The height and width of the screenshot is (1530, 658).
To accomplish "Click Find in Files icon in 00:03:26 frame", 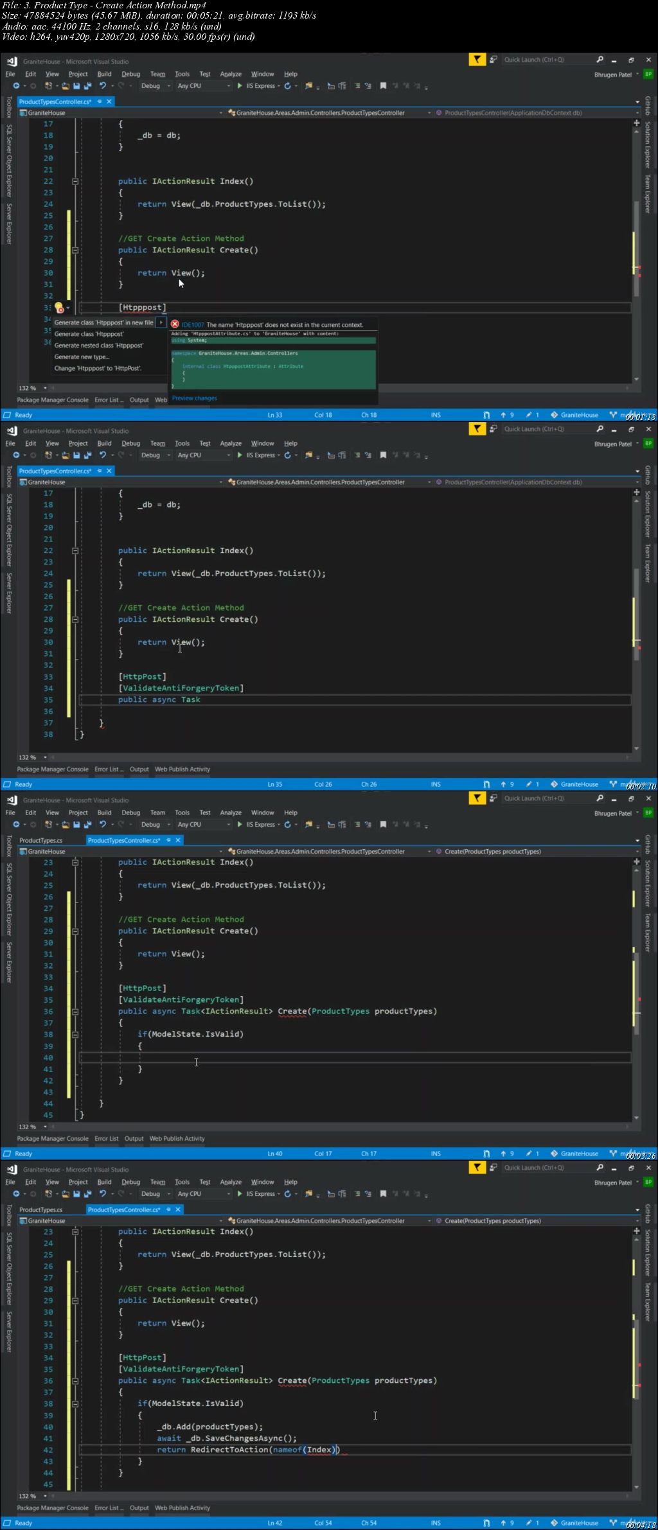I will [x=309, y=825].
